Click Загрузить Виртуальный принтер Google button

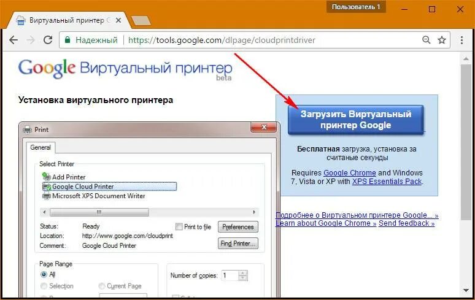click(356, 120)
